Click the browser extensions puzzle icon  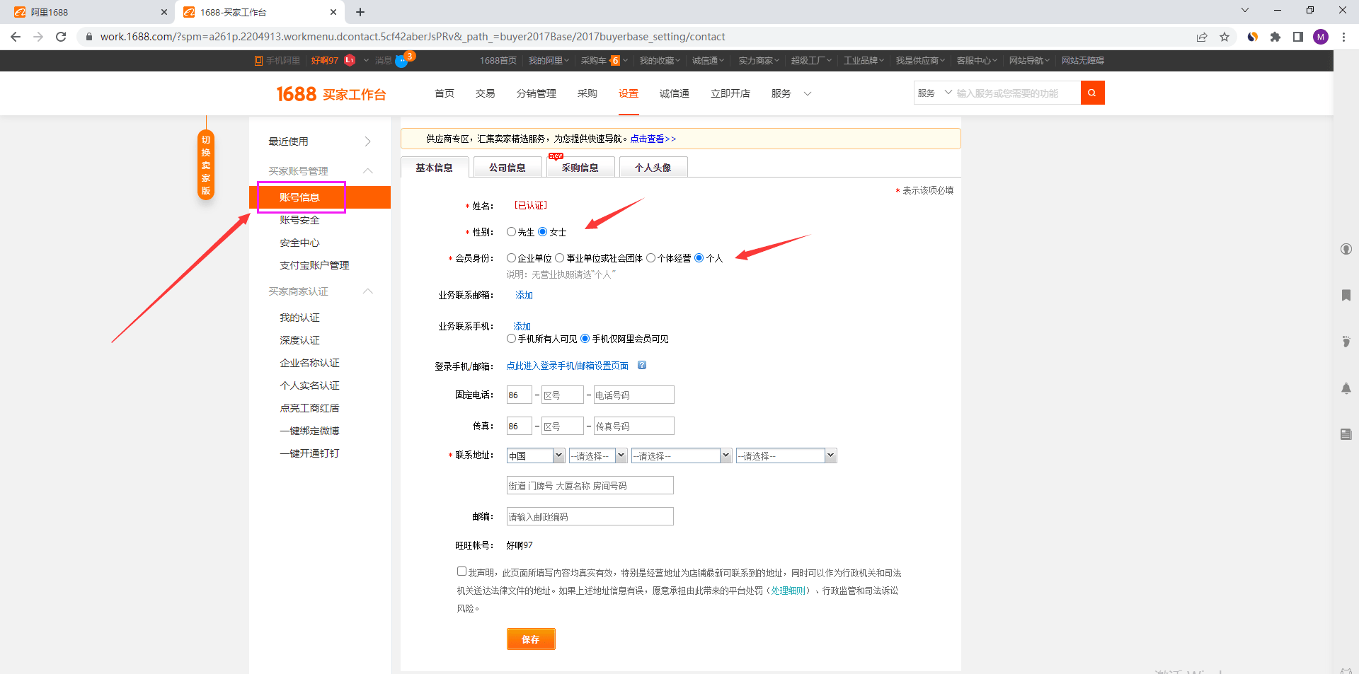click(x=1275, y=37)
